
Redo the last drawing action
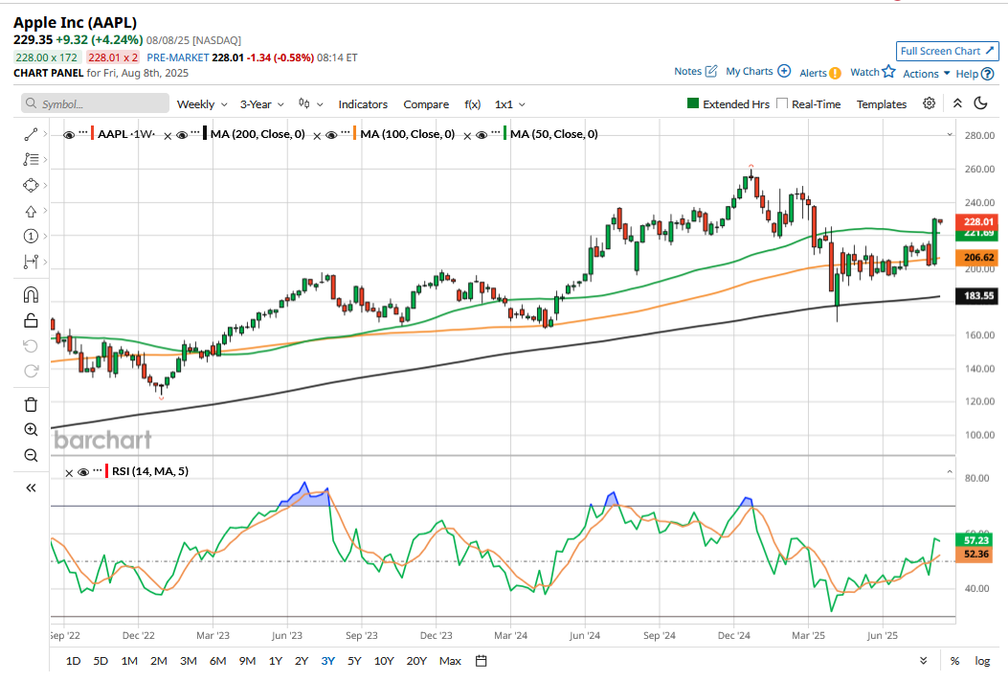(x=31, y=372)
